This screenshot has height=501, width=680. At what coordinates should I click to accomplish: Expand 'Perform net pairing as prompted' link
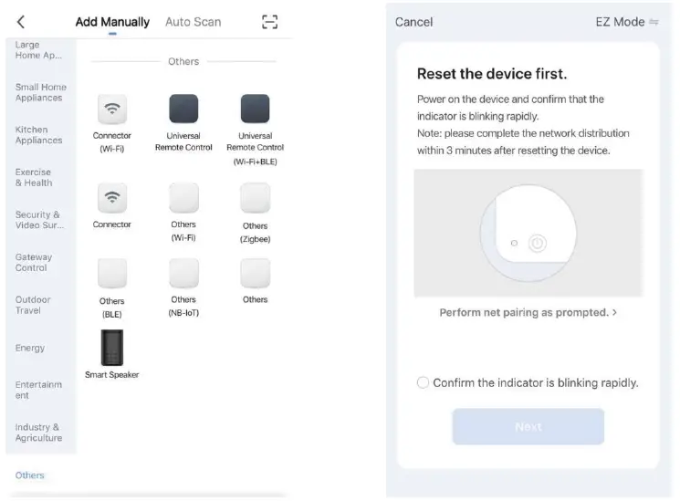tap(528, 312)
